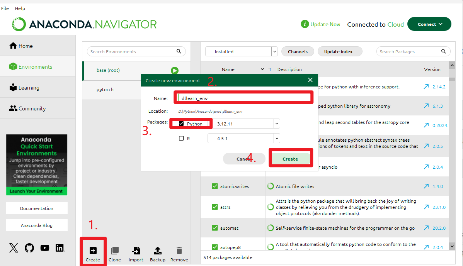
Task: Open the LinkedIn social icon
Action: (60, 248)
